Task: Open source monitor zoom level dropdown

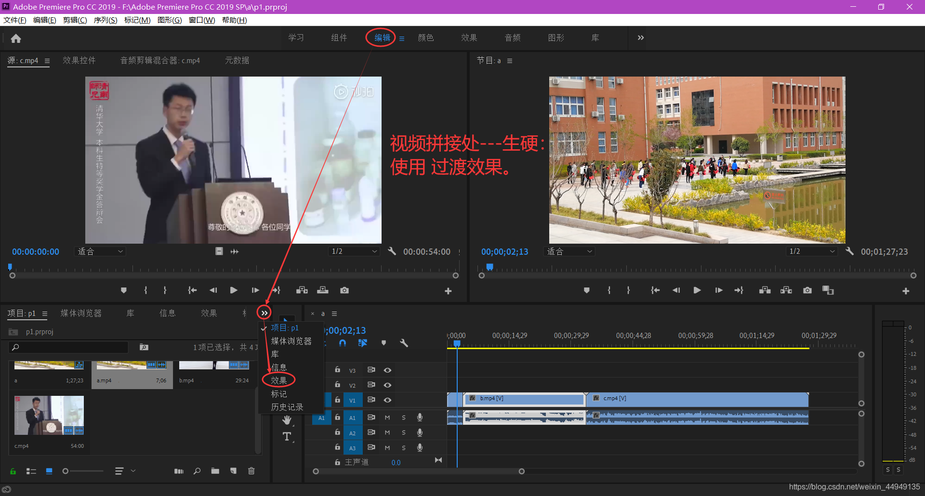Action: tap(100, 251)
